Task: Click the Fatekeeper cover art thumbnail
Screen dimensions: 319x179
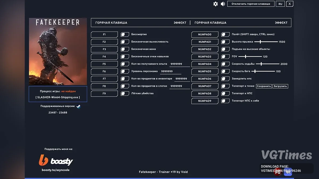Action: pos(58,51)
